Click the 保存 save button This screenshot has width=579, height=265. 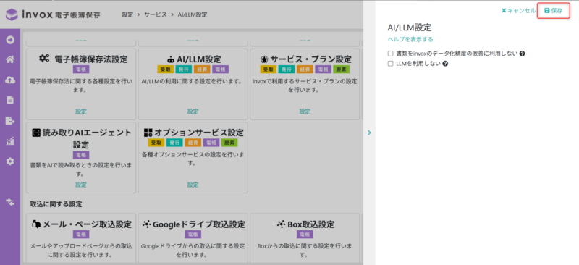click(x=554, y=11)
